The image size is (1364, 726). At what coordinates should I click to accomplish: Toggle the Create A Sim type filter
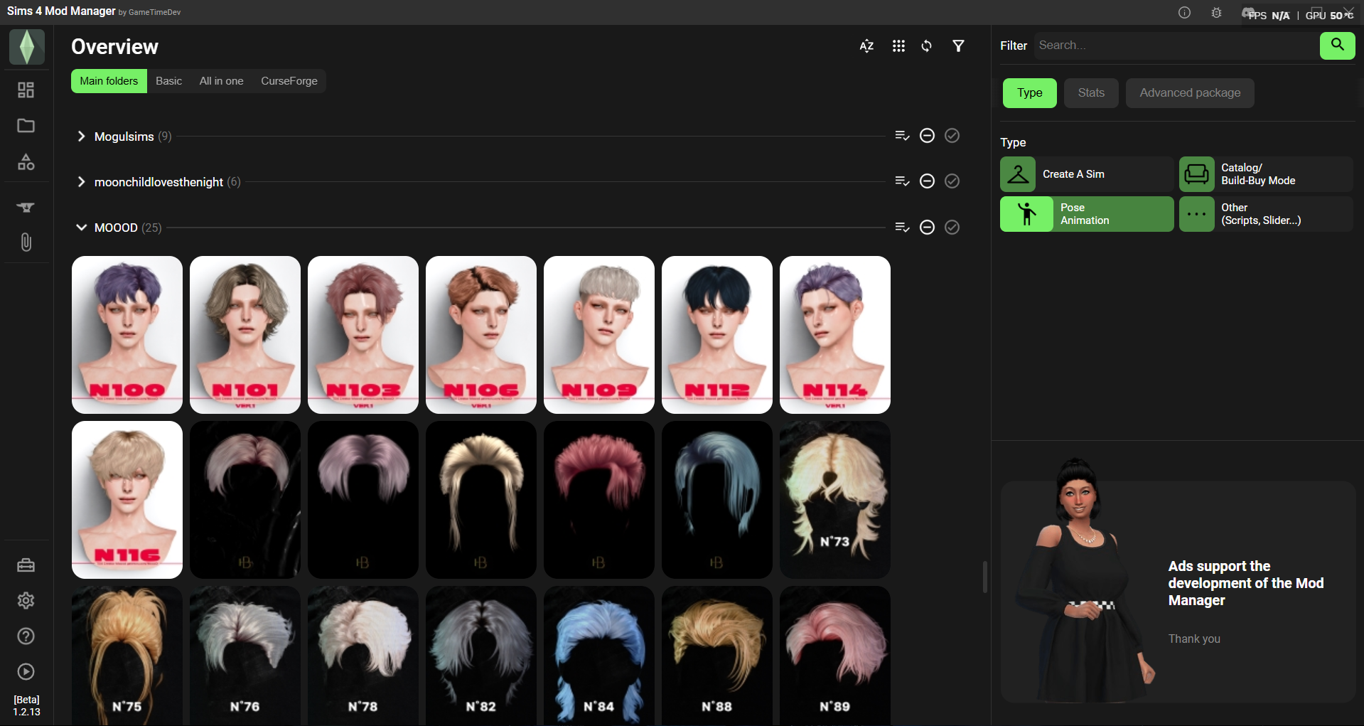[1087, 174]
